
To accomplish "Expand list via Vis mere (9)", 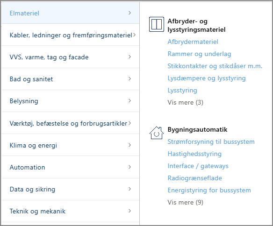I will click(185, 202).
